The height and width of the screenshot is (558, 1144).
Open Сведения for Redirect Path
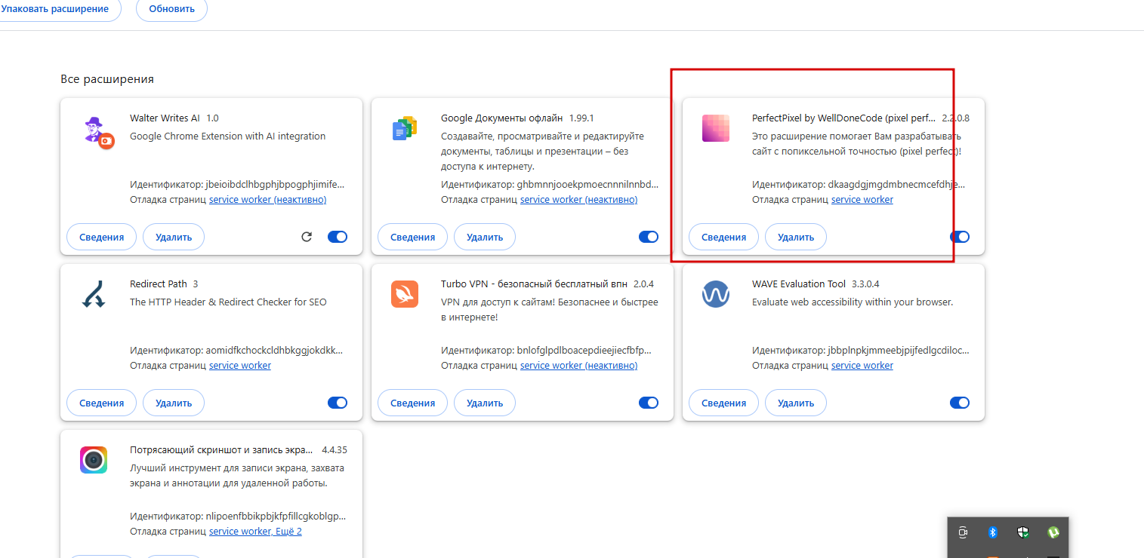[x=101, y=403]
